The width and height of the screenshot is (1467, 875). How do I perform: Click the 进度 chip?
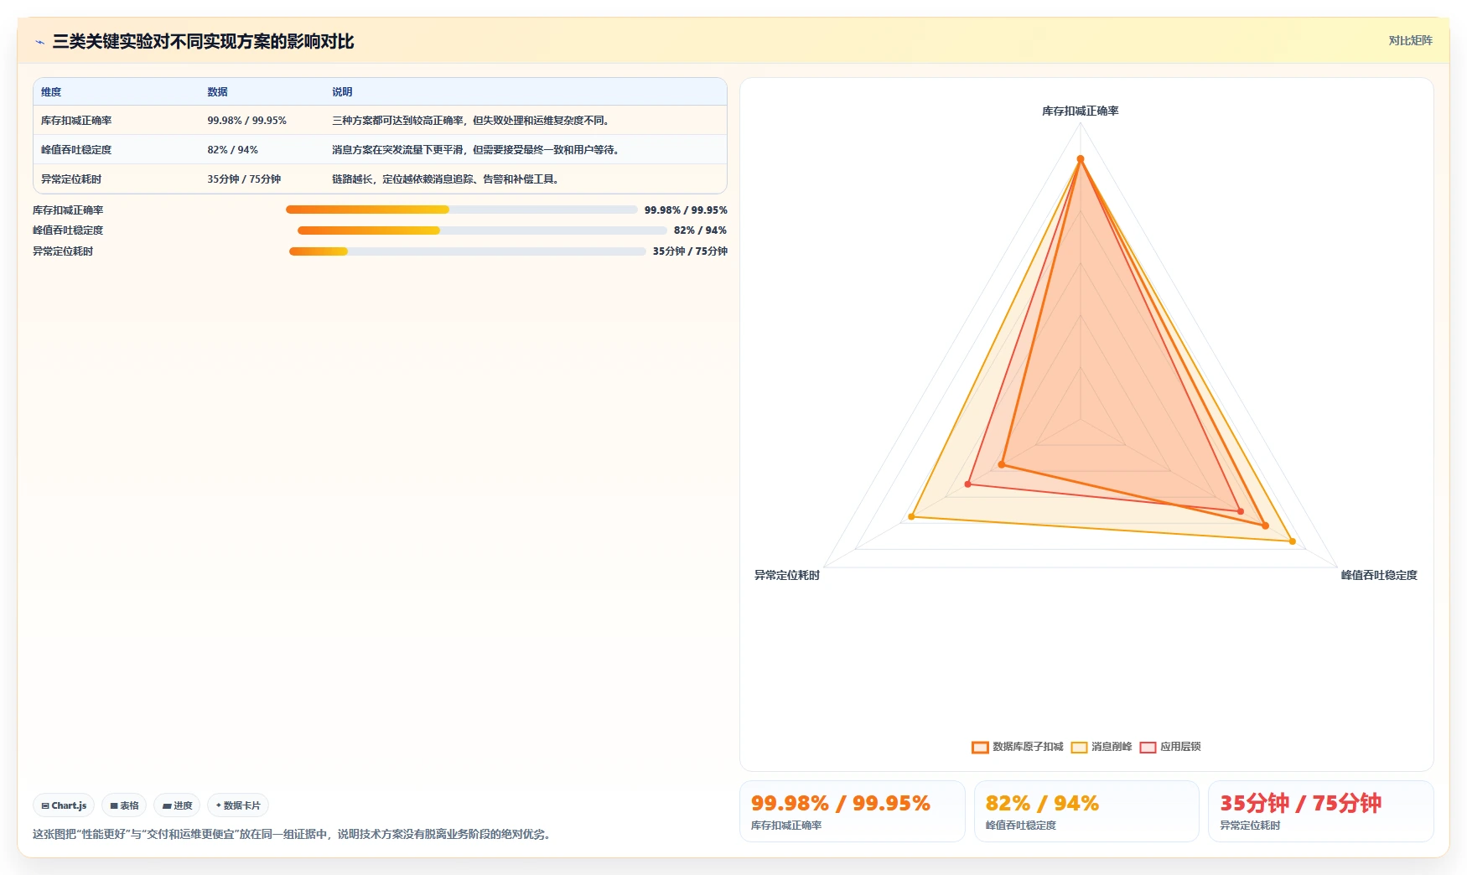coord(177,805)
